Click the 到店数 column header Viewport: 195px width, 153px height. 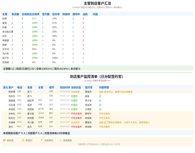click(15, 14)
